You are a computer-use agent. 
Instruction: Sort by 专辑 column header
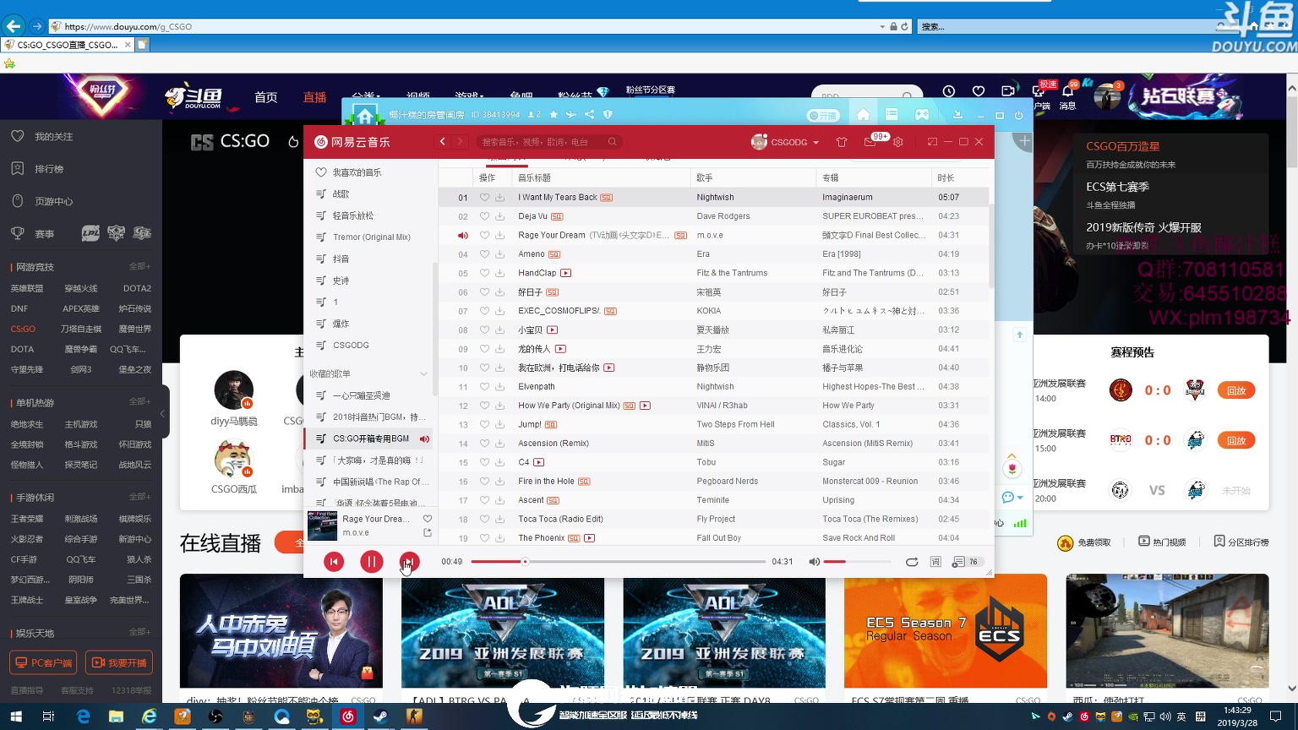[831, 177]
